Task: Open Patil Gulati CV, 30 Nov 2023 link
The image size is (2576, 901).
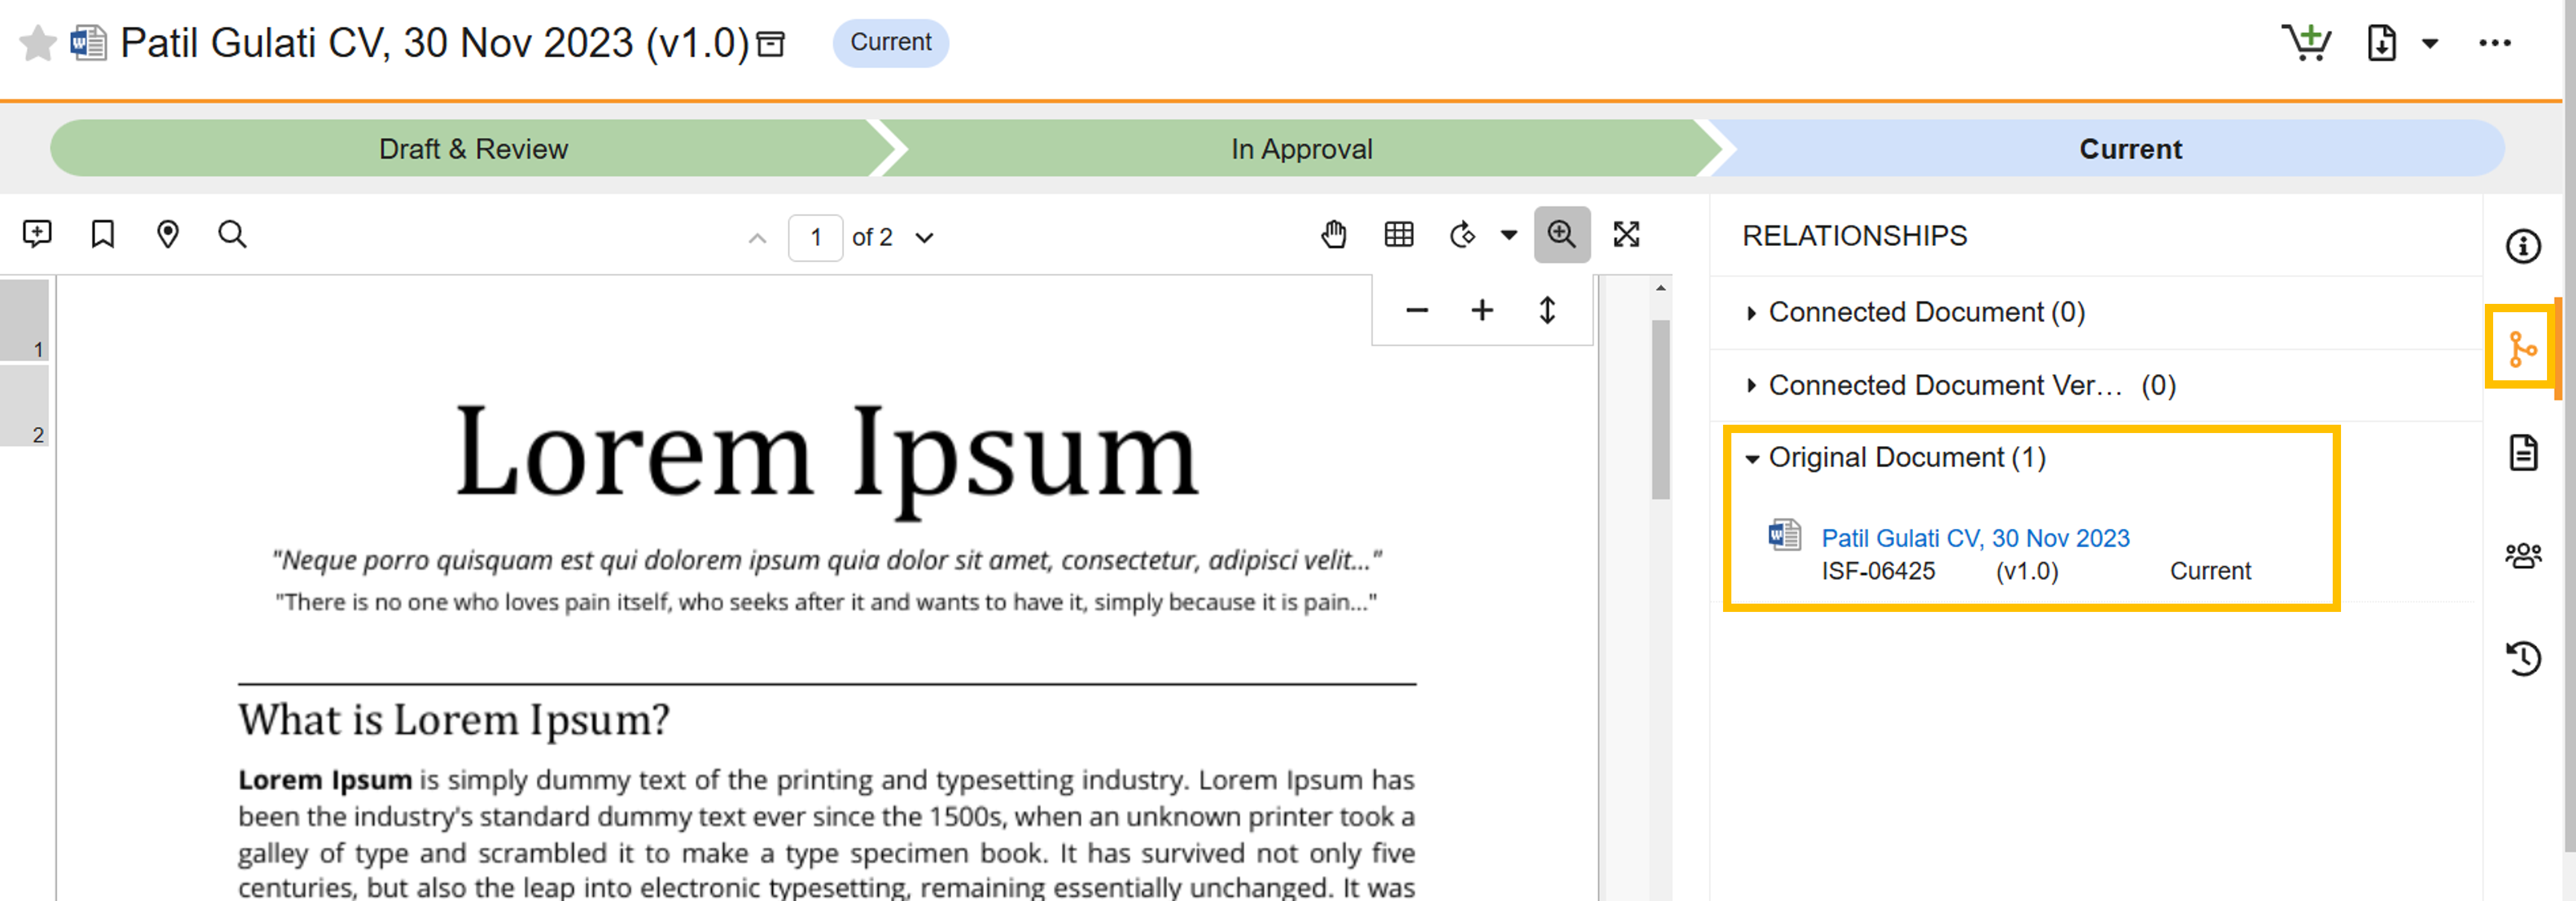Action: 1974,538
